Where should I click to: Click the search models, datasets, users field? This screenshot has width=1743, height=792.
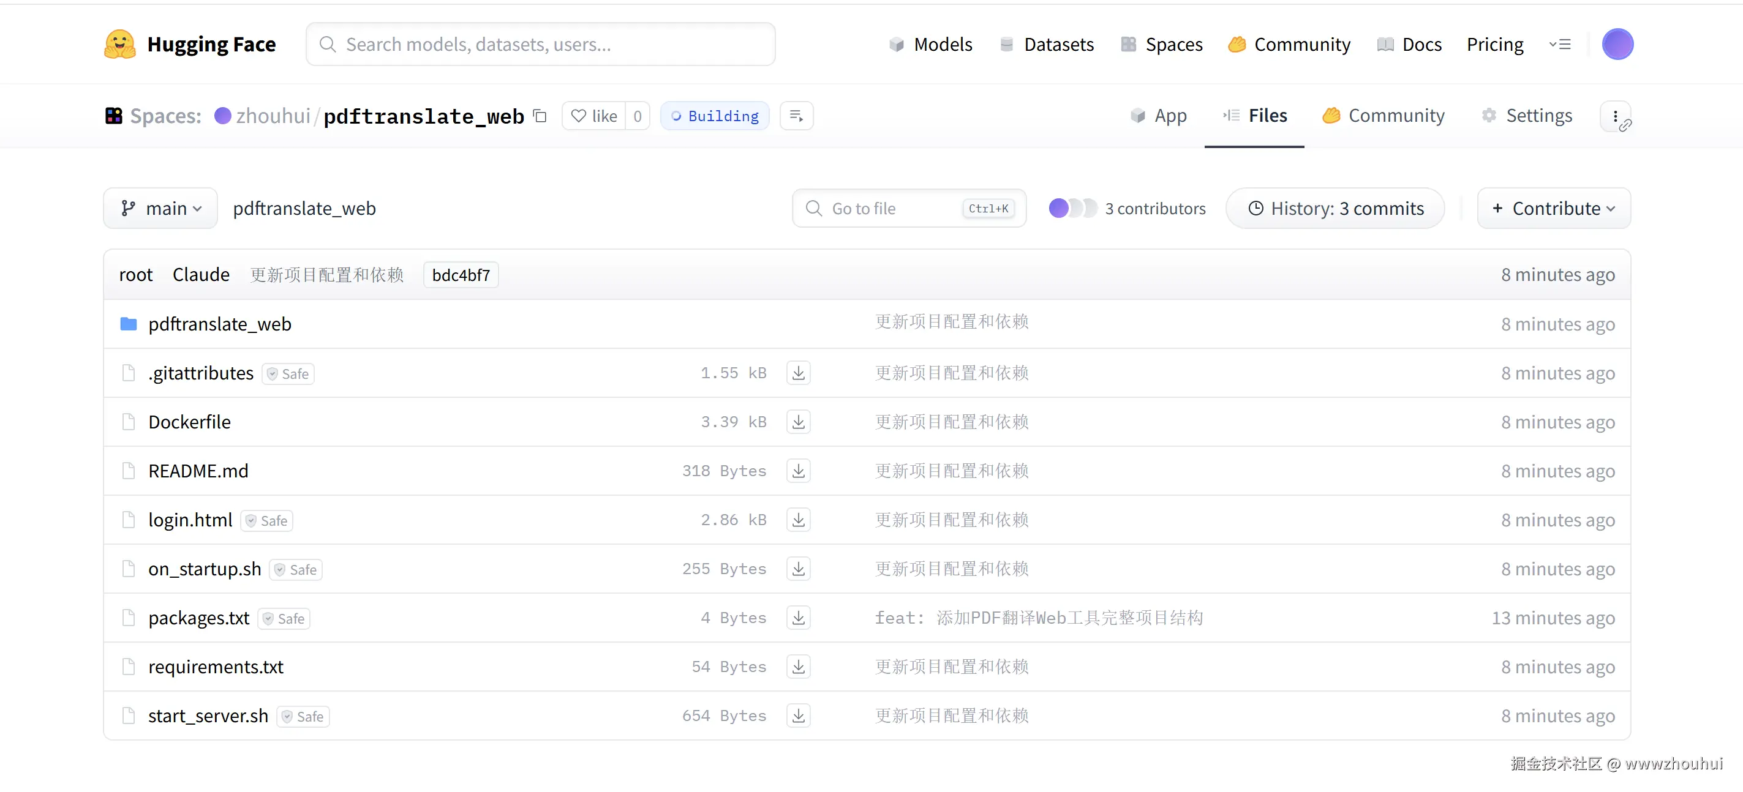click(x=541, y=45)
